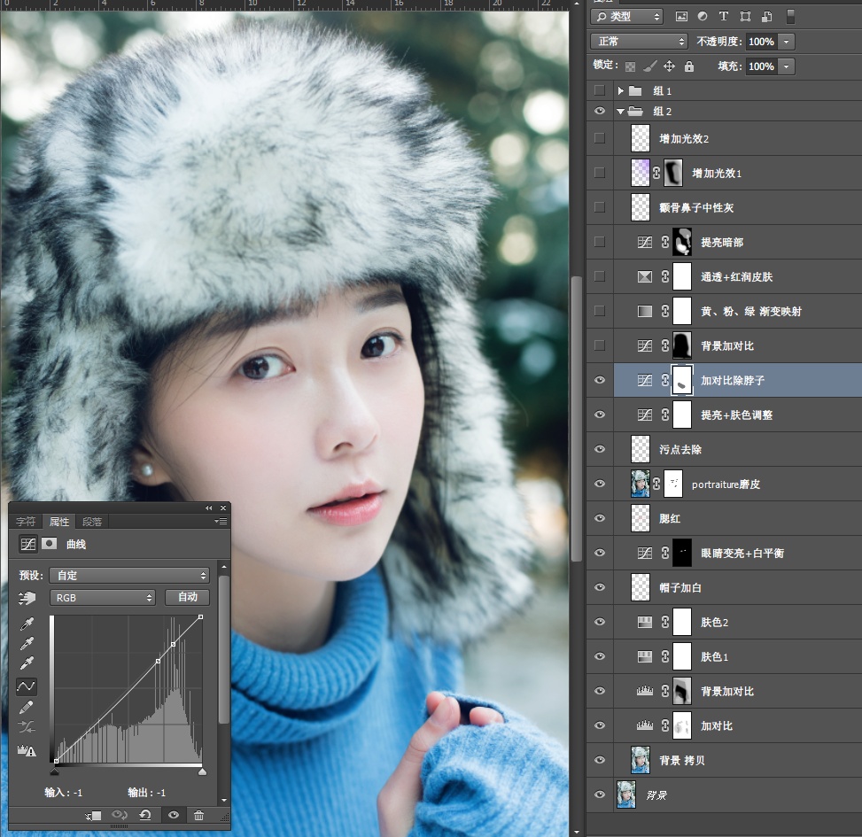Screen dimensions: 862x837
Task: View previous state icon in properties panel
Action: pos(120,815)
